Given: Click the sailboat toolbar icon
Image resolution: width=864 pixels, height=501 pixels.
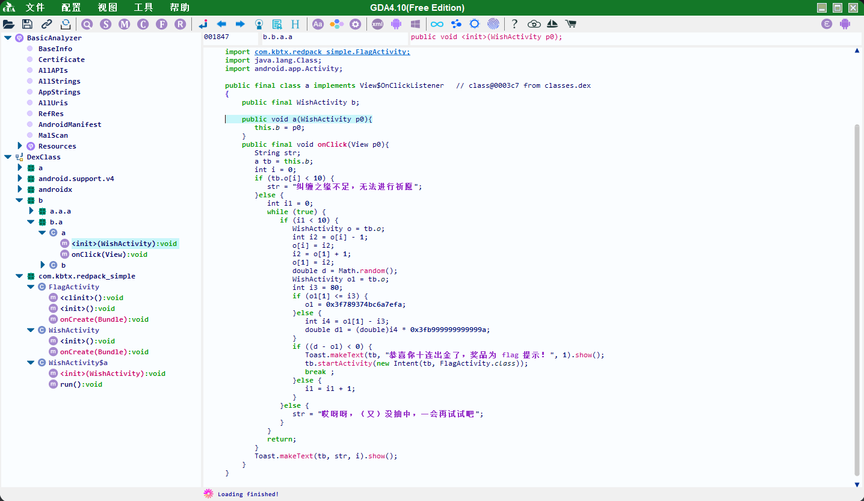Looking at the screenshot, I should [552, 24].
